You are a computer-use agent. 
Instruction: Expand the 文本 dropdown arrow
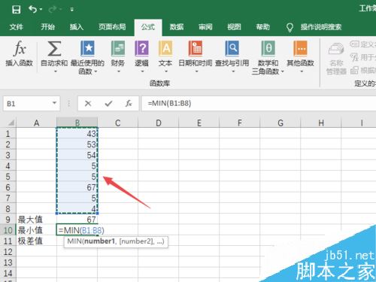click(x=166, y=71)
